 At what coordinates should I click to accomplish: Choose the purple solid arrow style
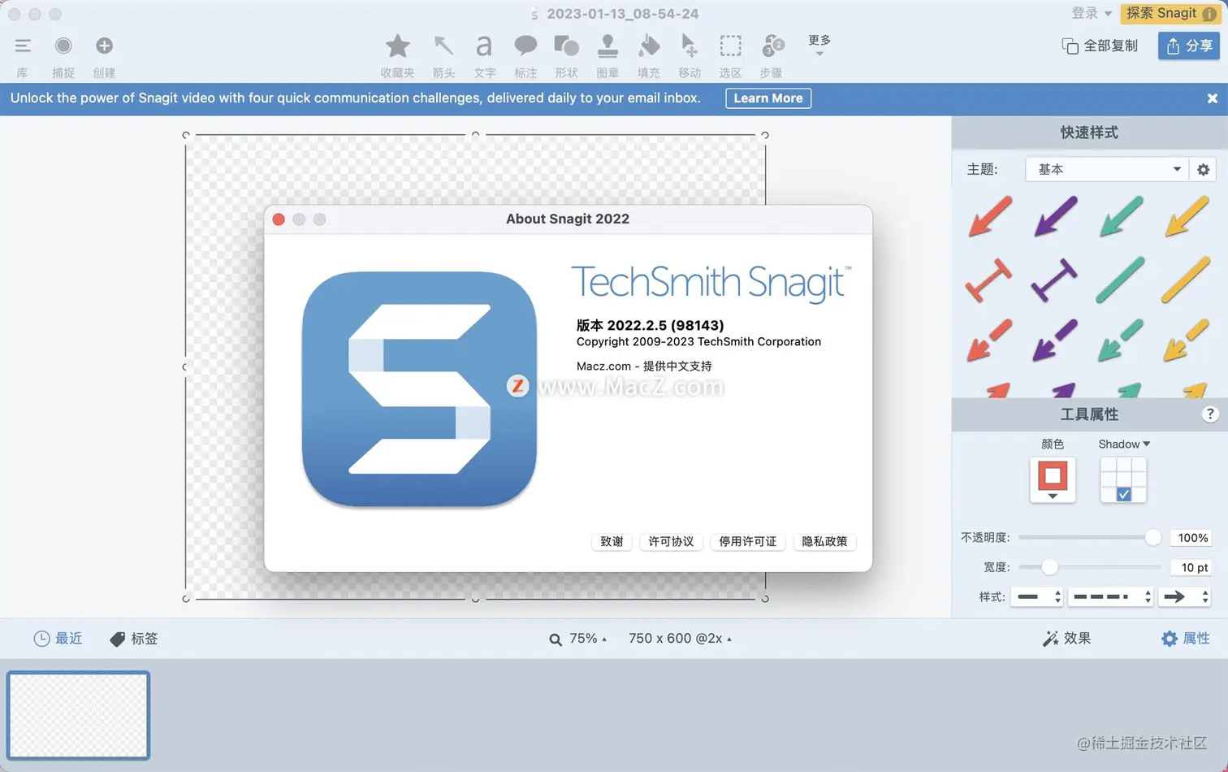[x=1056, y=216]
